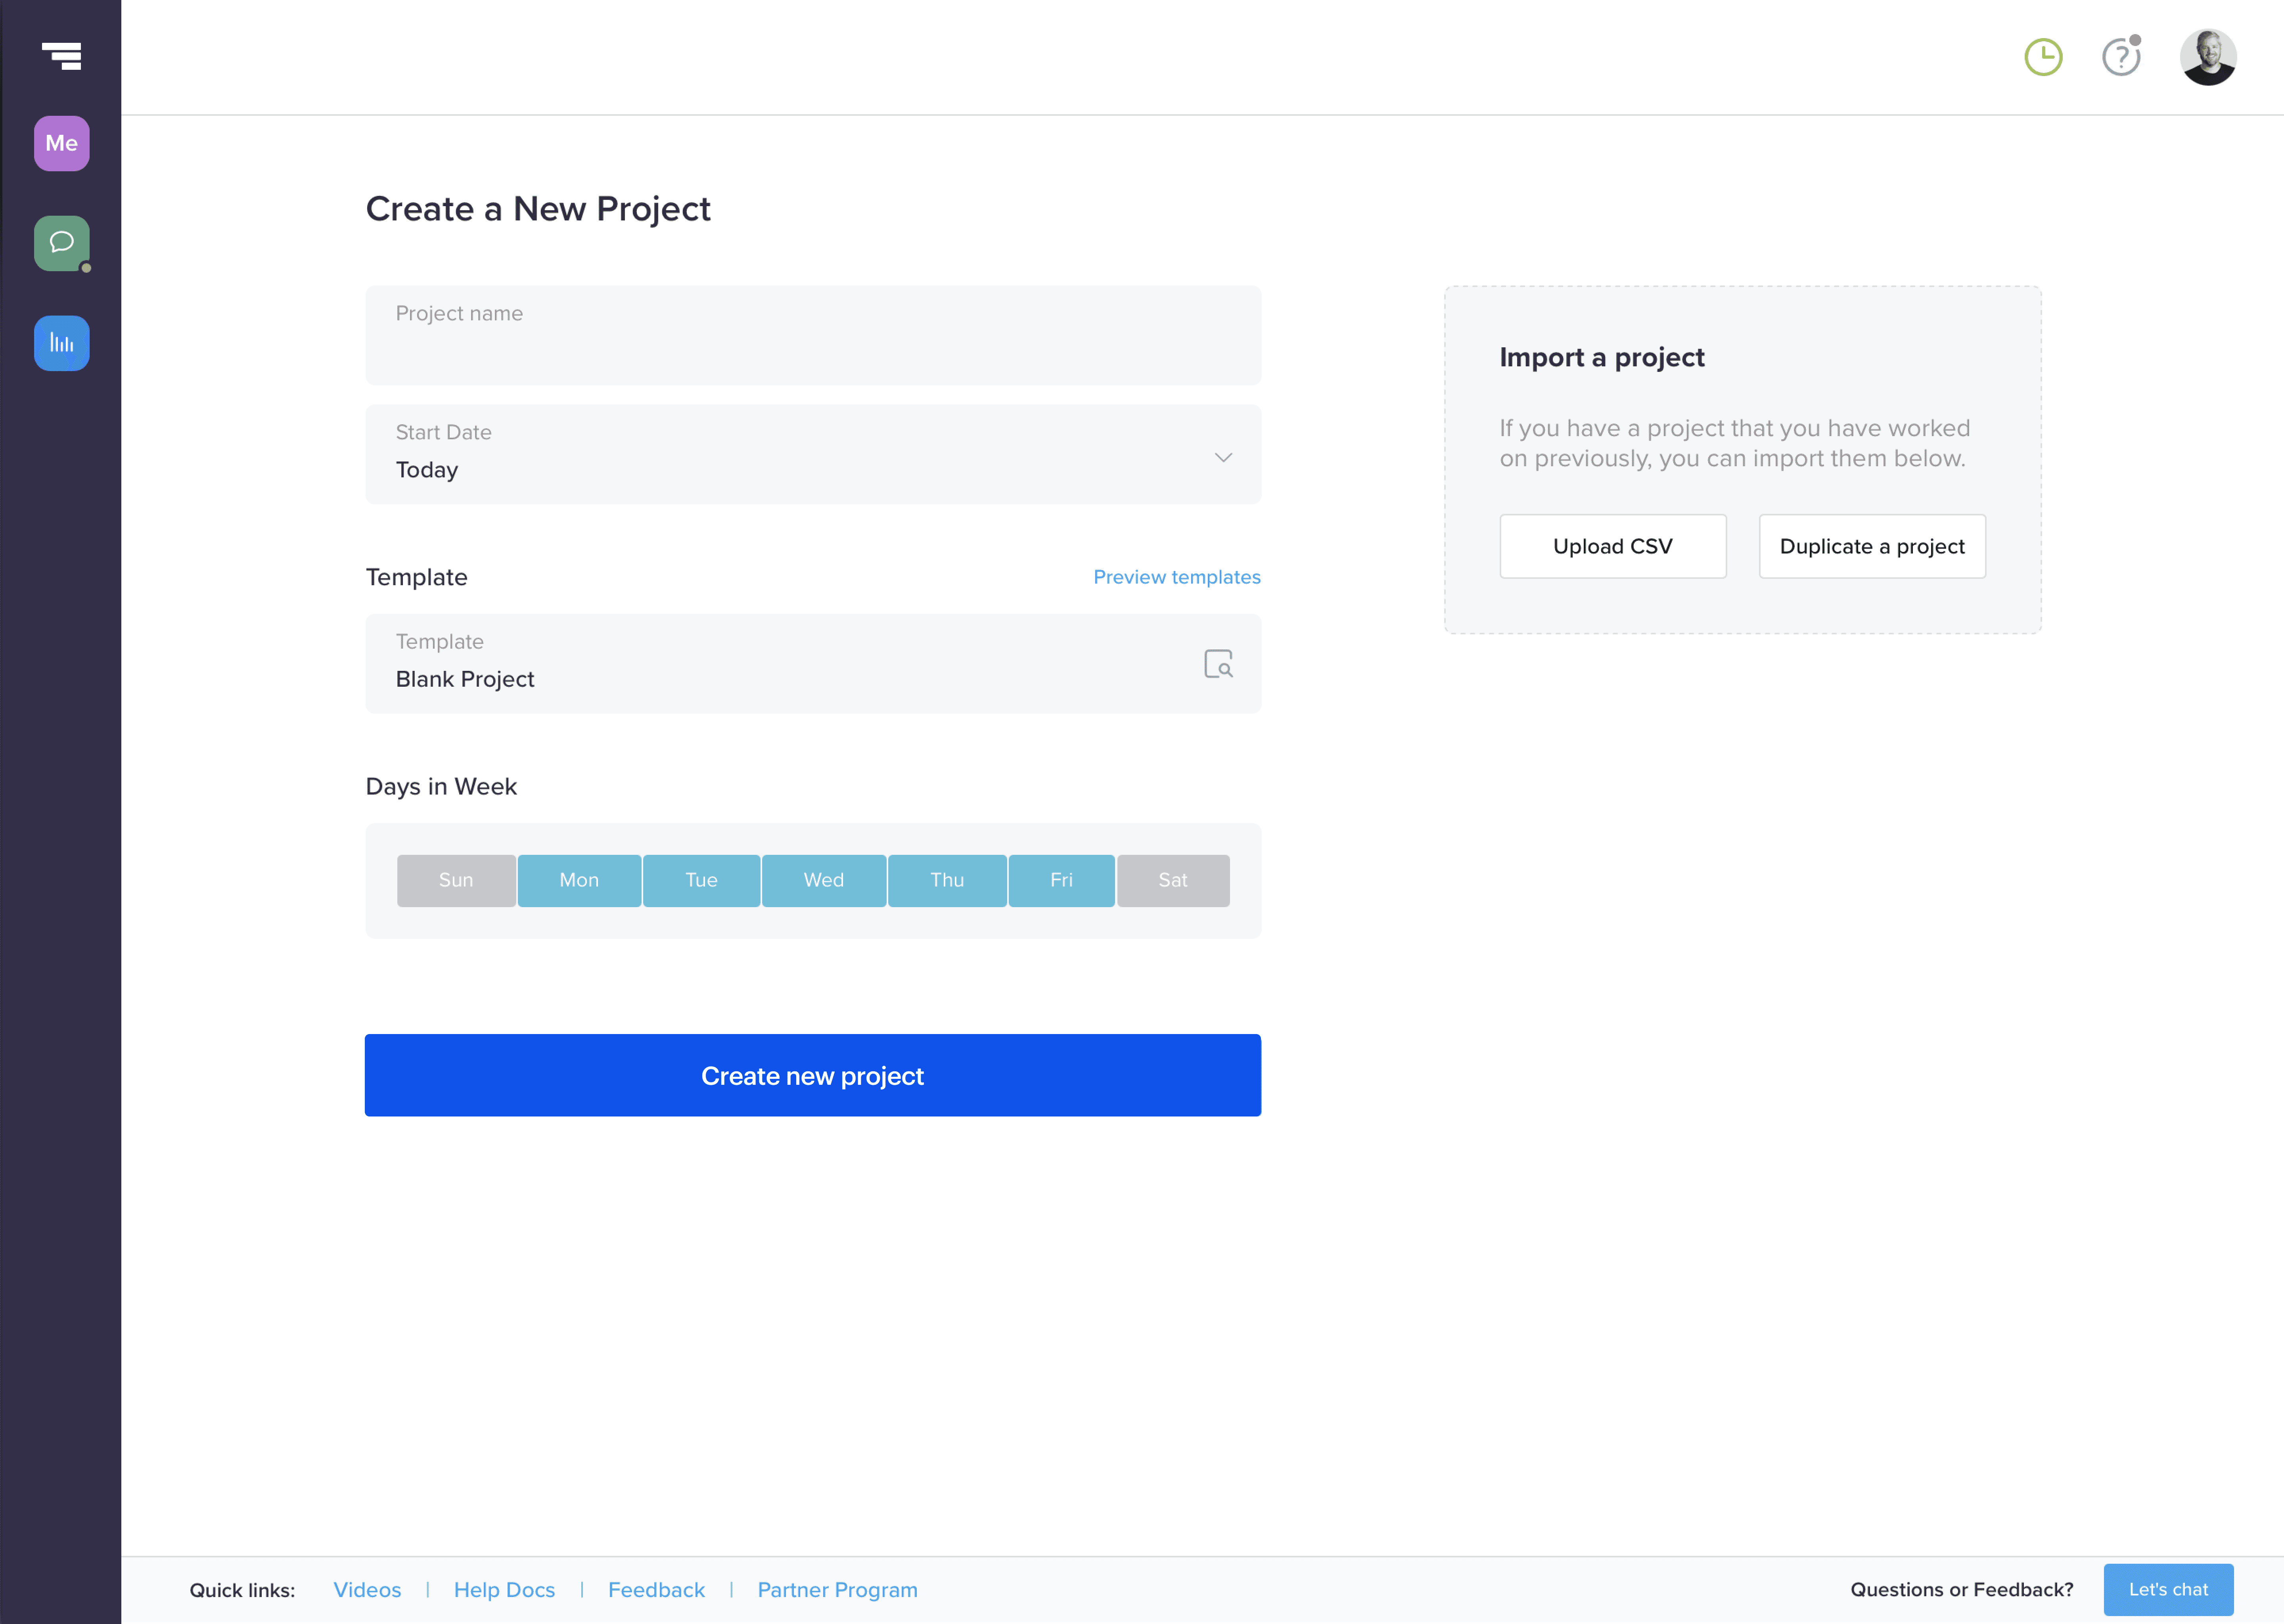The height and width of the screenshot is (1624, 2284).
Task: Open the Help Docs quick link
Action: (504, 1589)
